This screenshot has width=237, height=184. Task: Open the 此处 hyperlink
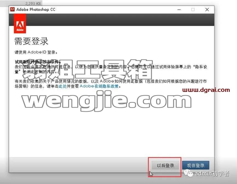tap(63, 86)
